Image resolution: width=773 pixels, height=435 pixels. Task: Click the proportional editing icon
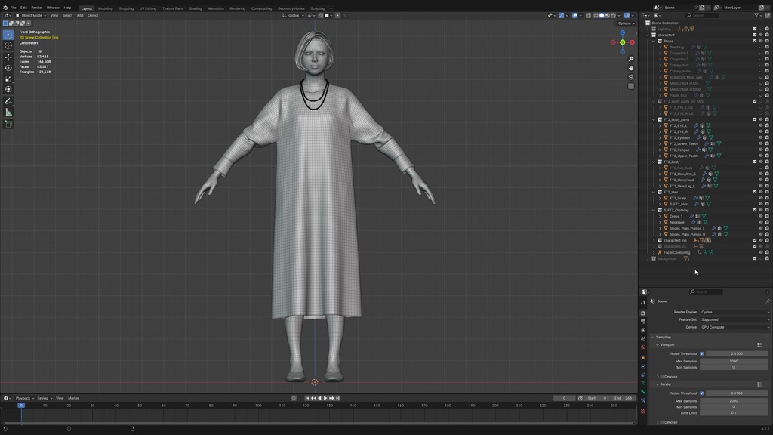click(337, 15)
